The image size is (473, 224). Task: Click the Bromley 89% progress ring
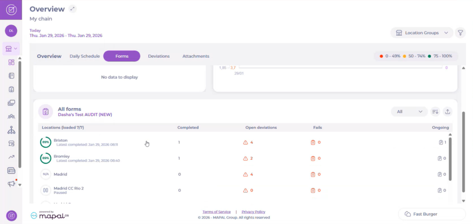(x=45, y=158)
